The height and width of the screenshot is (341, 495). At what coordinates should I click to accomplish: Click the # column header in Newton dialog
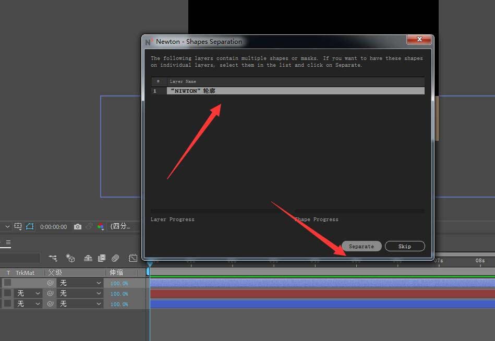click(x=158, y=81)
